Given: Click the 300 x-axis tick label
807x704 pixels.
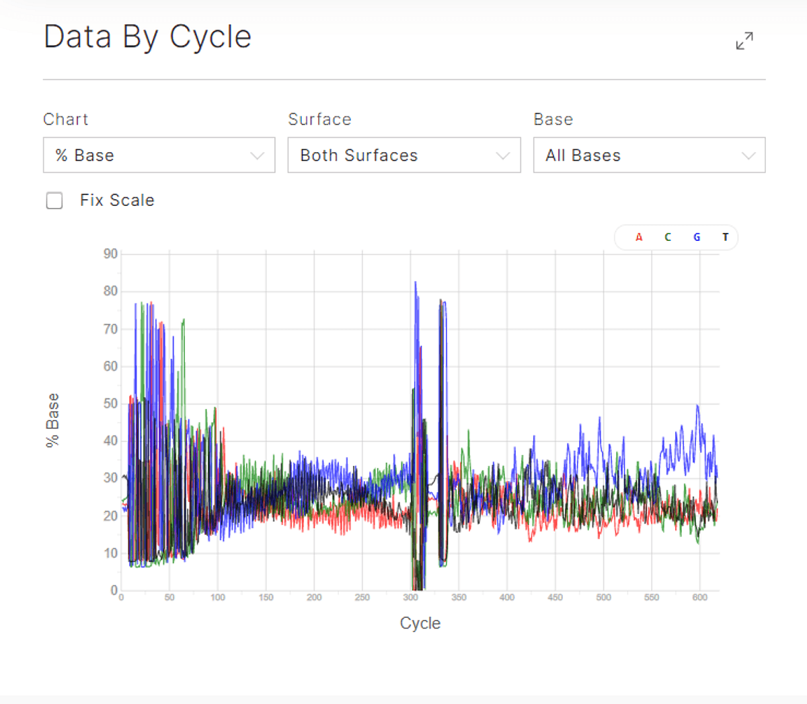Looking at the screenshot, I should coord(410,597).
